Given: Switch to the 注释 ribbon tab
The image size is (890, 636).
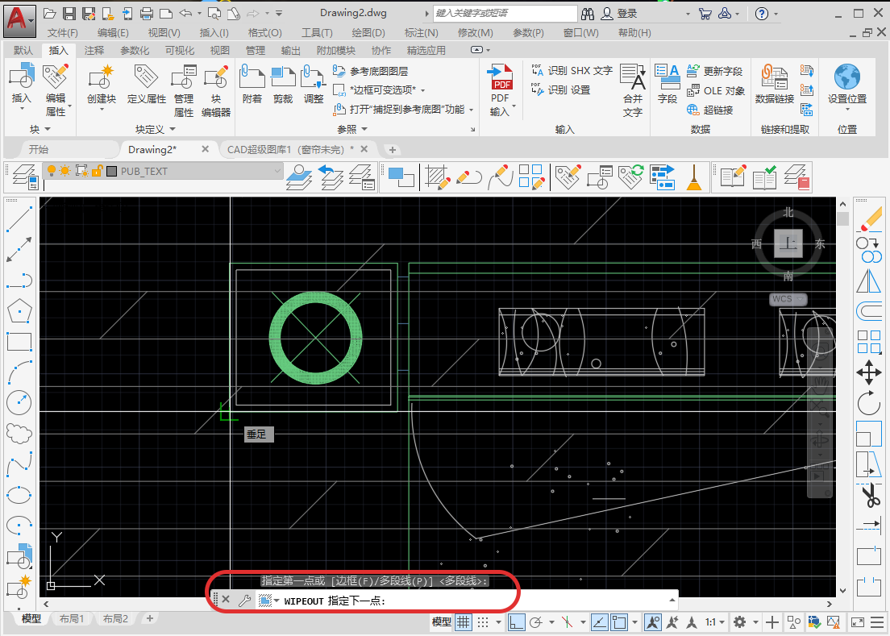Looking at the screenshot, I should point(94,51).
